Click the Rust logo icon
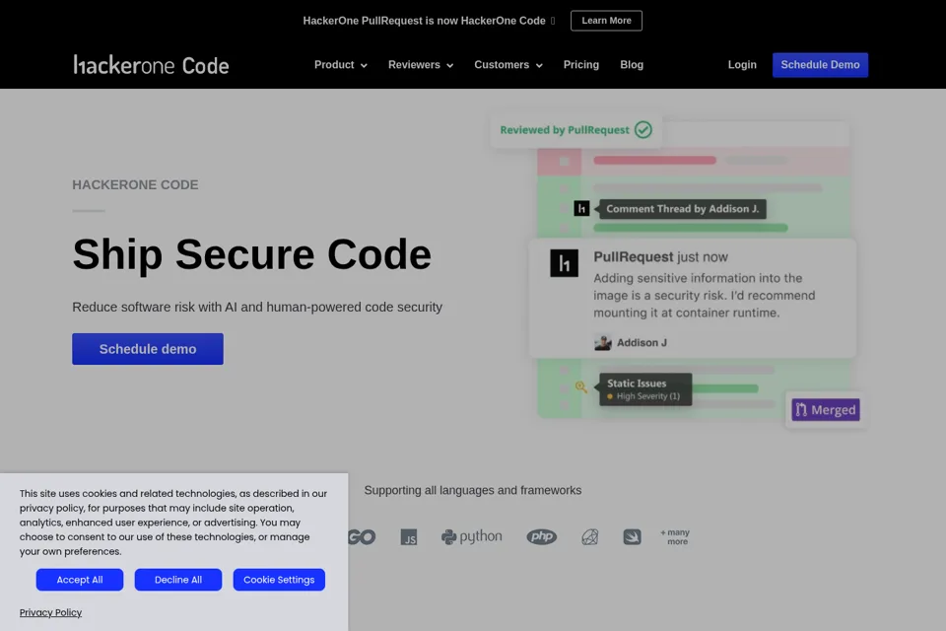 [x=590, y=536]
